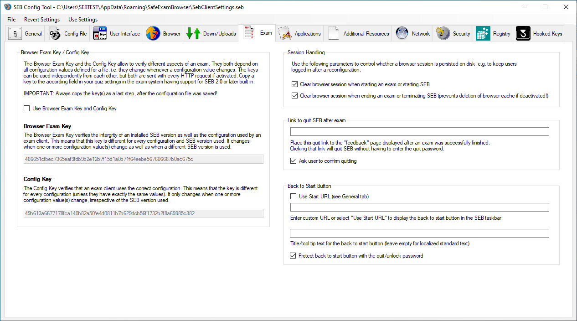This screenshot has width=577, height=321.
Task: Click the Applications tab icon
Action: point(285,34)
